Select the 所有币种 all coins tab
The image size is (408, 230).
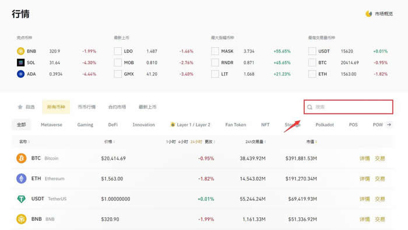click(x=56, y=107)
